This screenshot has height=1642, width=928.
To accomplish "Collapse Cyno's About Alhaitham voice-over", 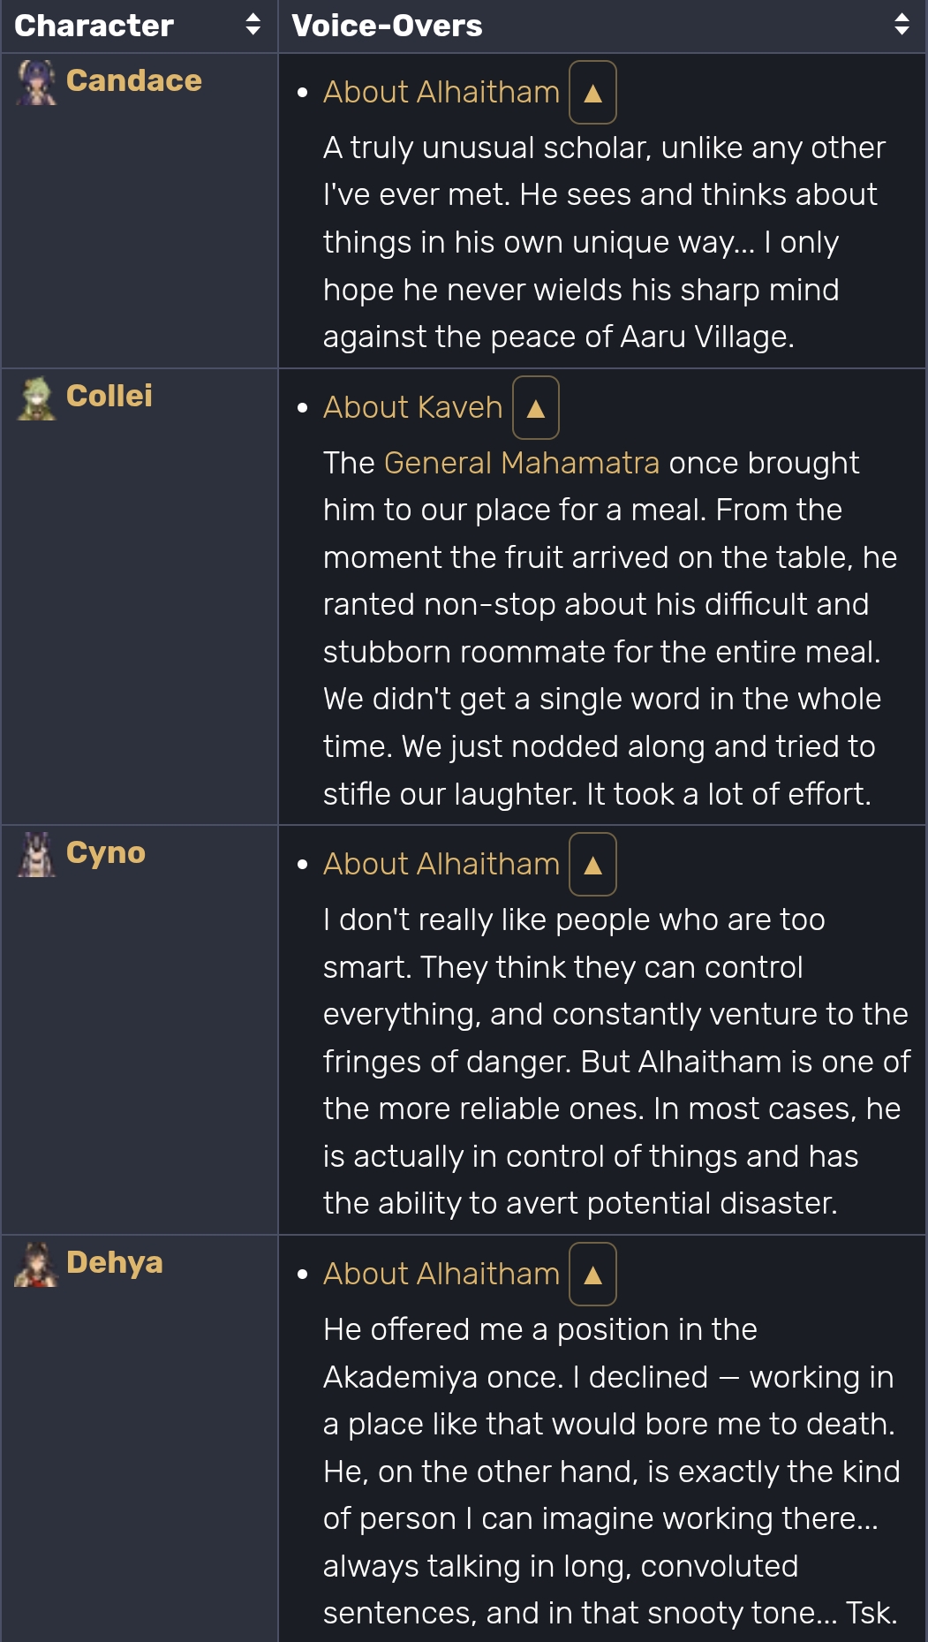I will click(592, 865).
